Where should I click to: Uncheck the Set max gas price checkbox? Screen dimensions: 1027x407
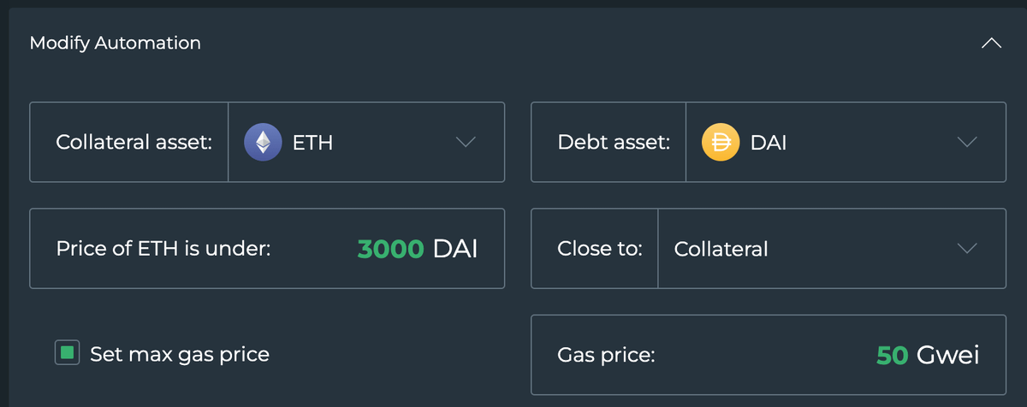click(x=68, y=353)
